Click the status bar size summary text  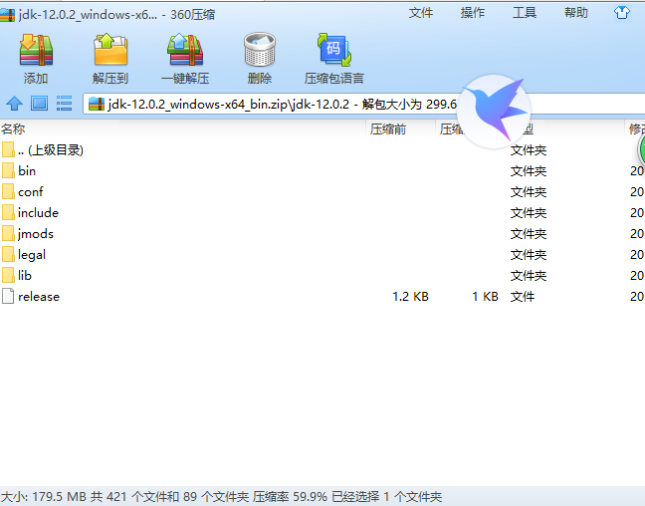221,496
